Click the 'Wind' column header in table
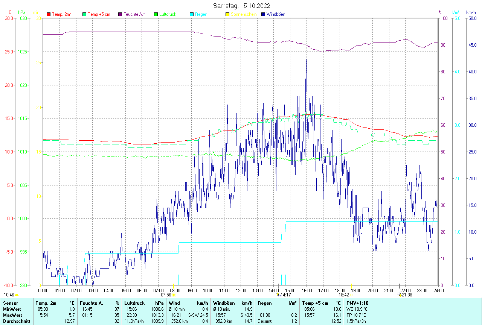Image resolution: width=482 pixels, height=325 pixels. (174, 303)
